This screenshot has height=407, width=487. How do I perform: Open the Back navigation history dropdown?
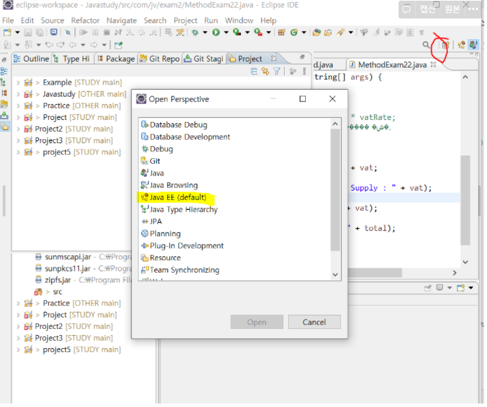82,45
